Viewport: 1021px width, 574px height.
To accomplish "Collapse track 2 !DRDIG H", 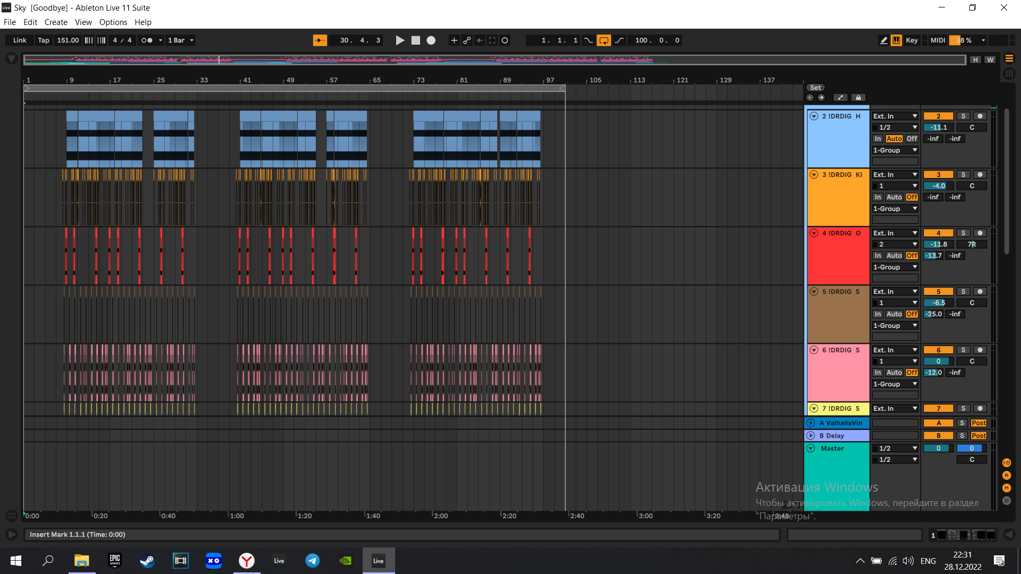I will [x=814, y=116].
